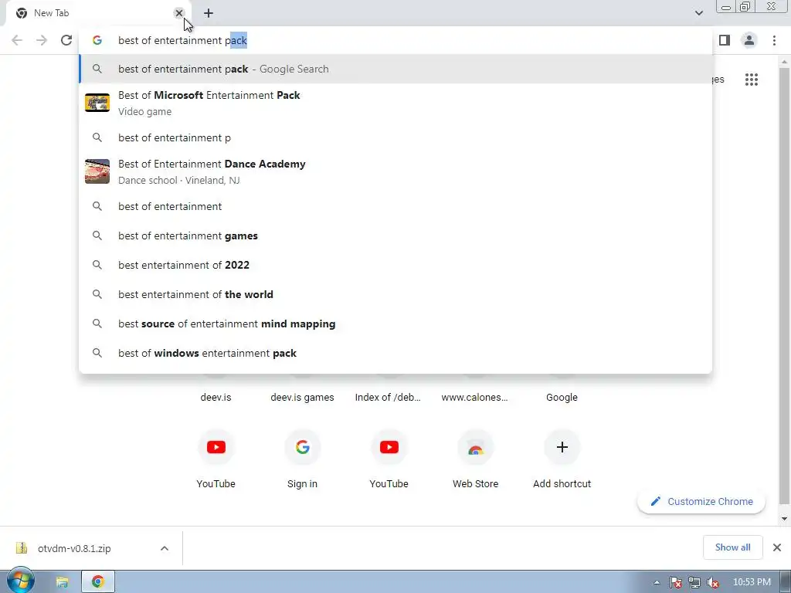The height and width of the screenshot is (593, 791).
Task: Select Best of Entertainment Dance Academy suggestion
Action: pos(395,171)
